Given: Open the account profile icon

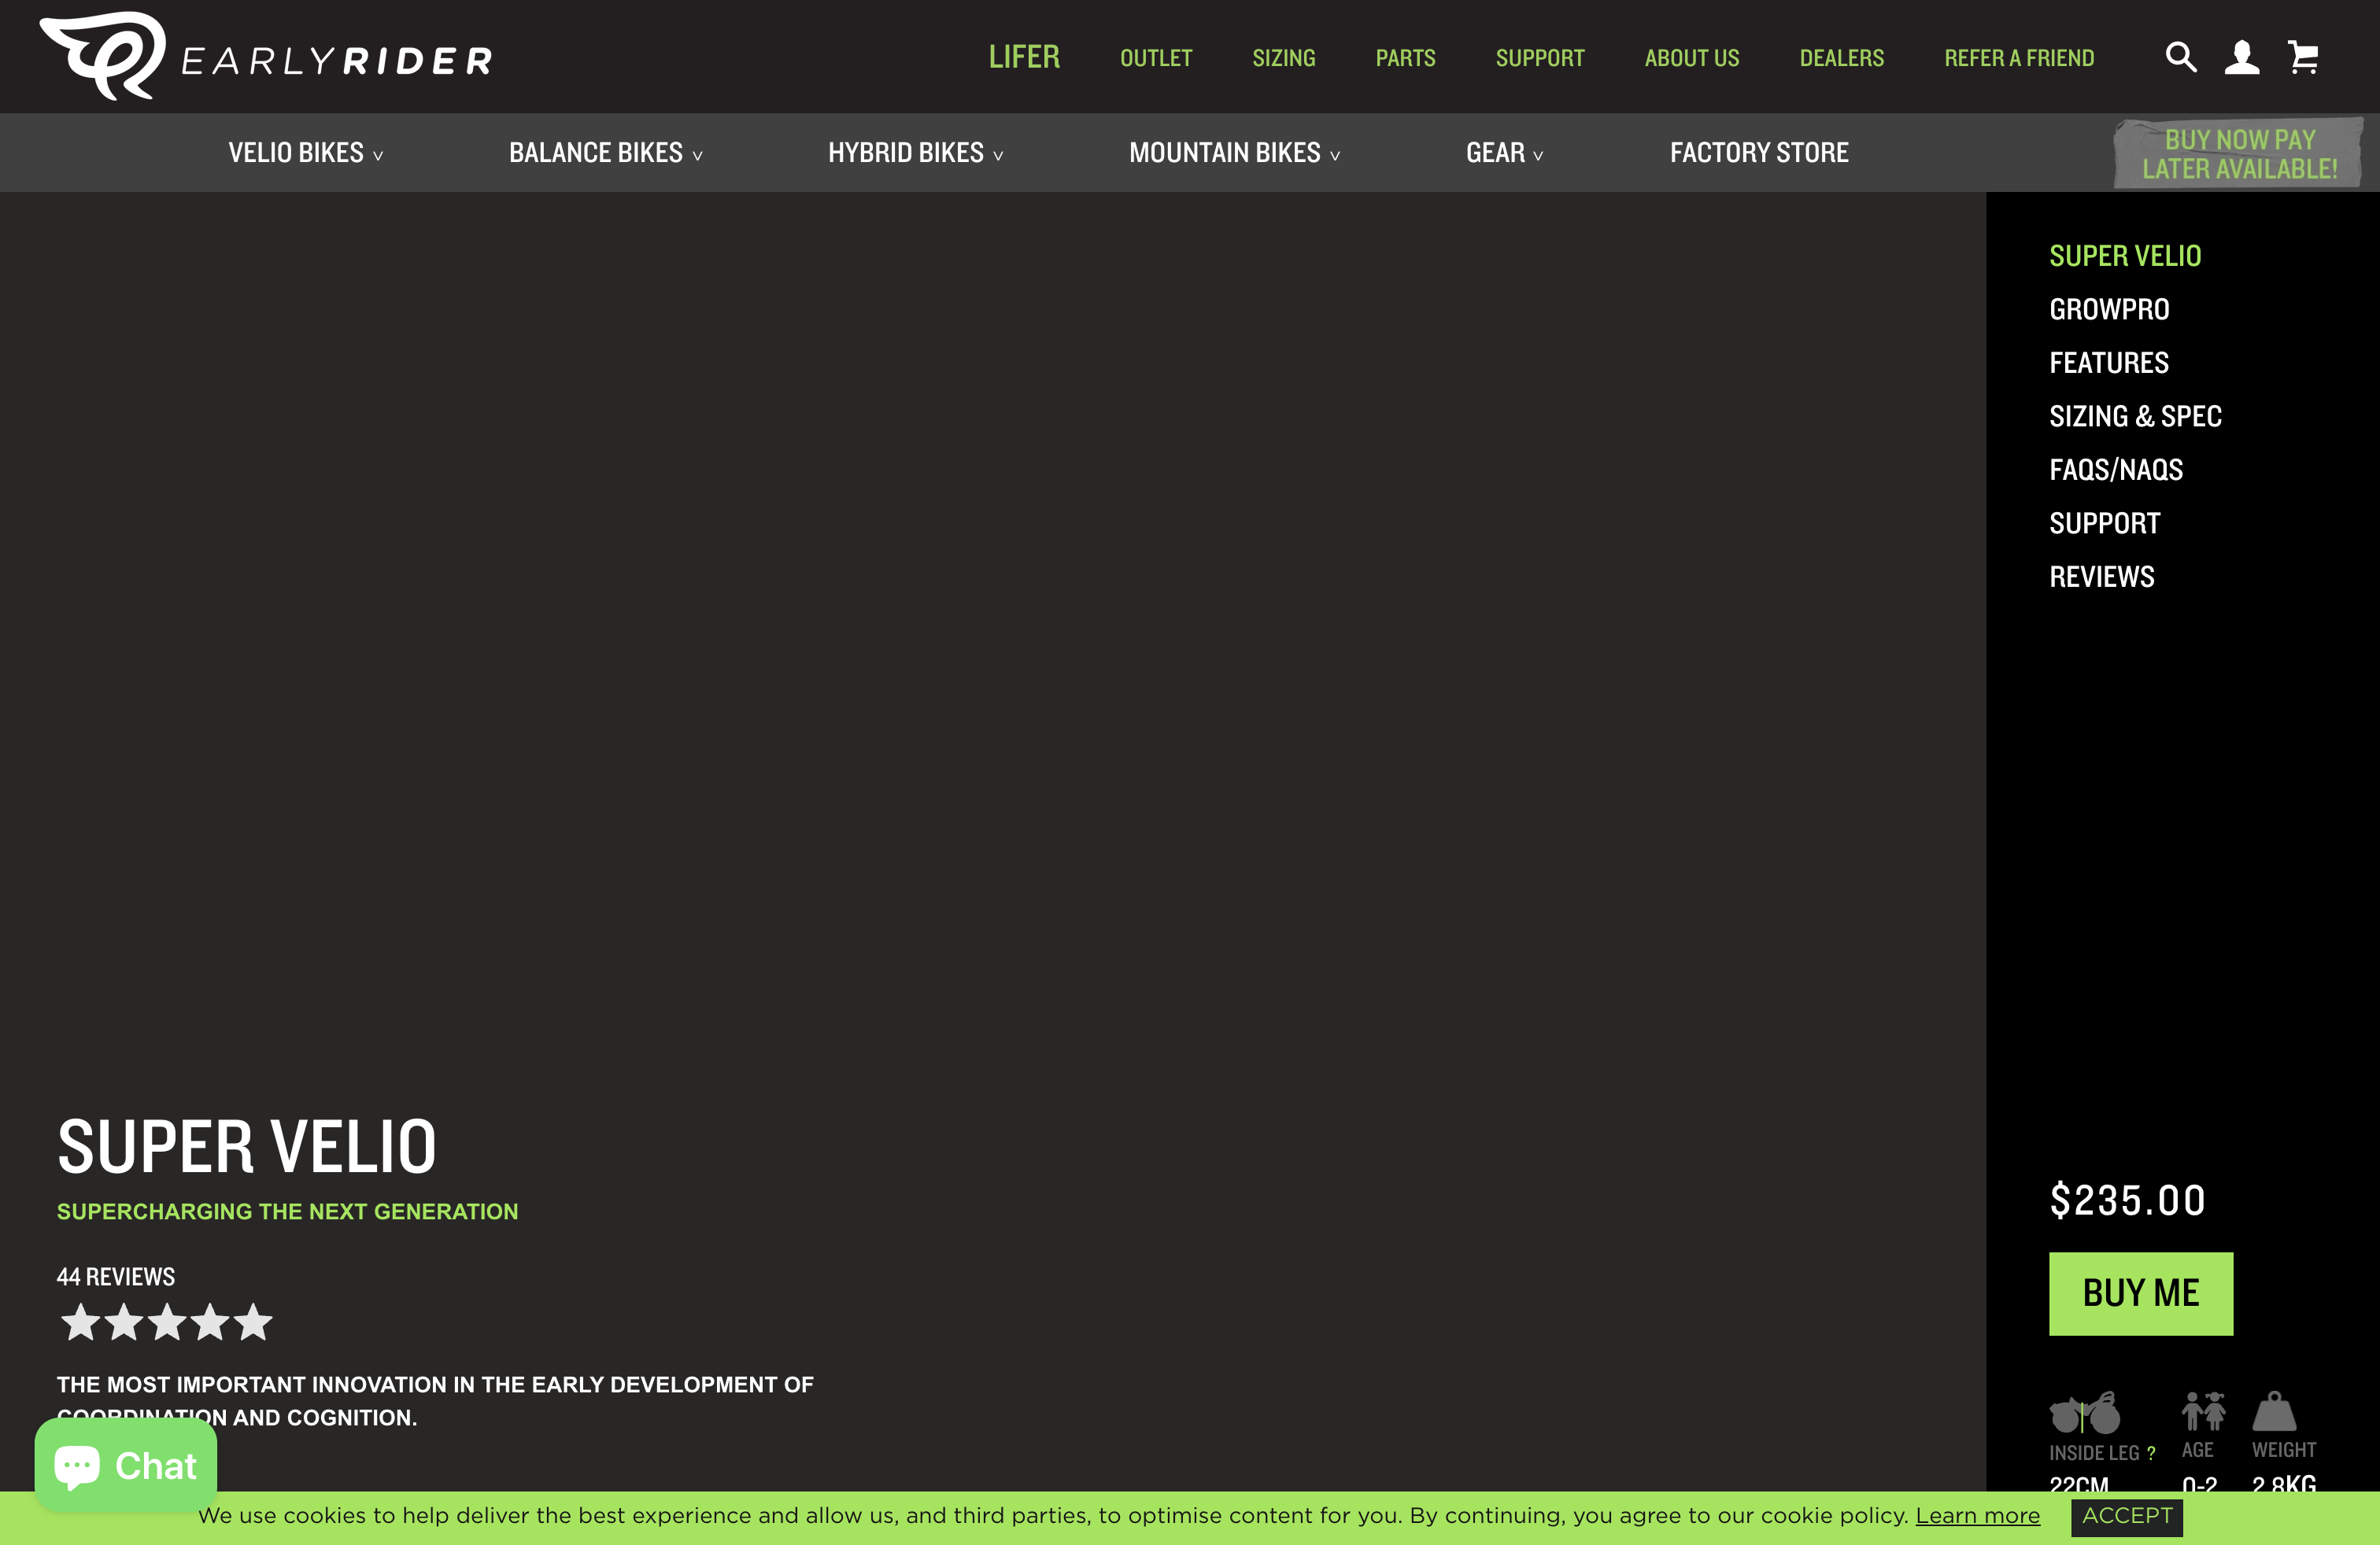Looking at the screenshot, I should 2242,57.
